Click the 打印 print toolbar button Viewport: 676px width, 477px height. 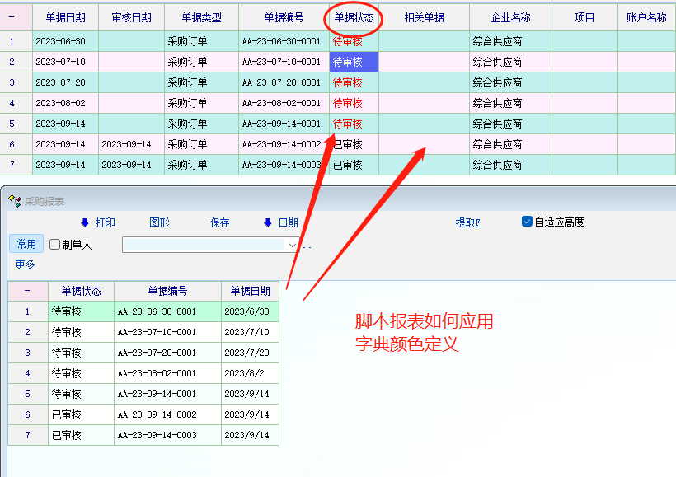98,222
